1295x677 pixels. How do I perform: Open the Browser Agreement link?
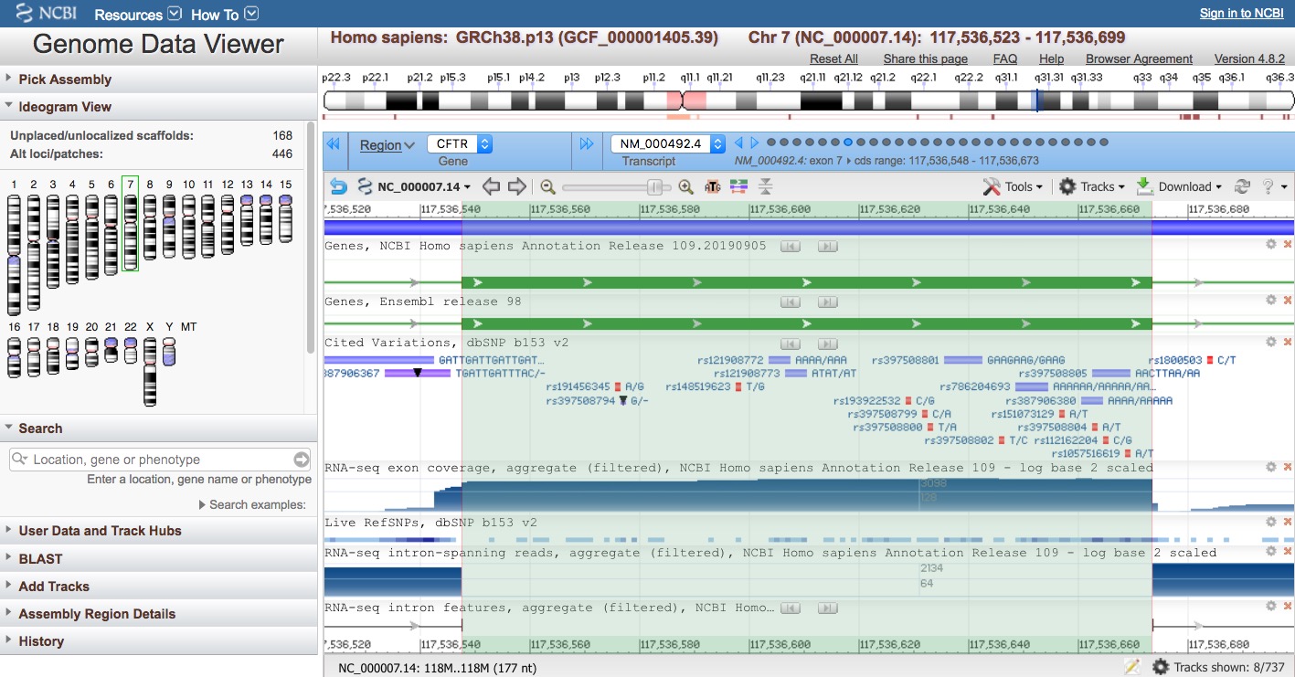pyautogui.click(x=1139, y=58)
